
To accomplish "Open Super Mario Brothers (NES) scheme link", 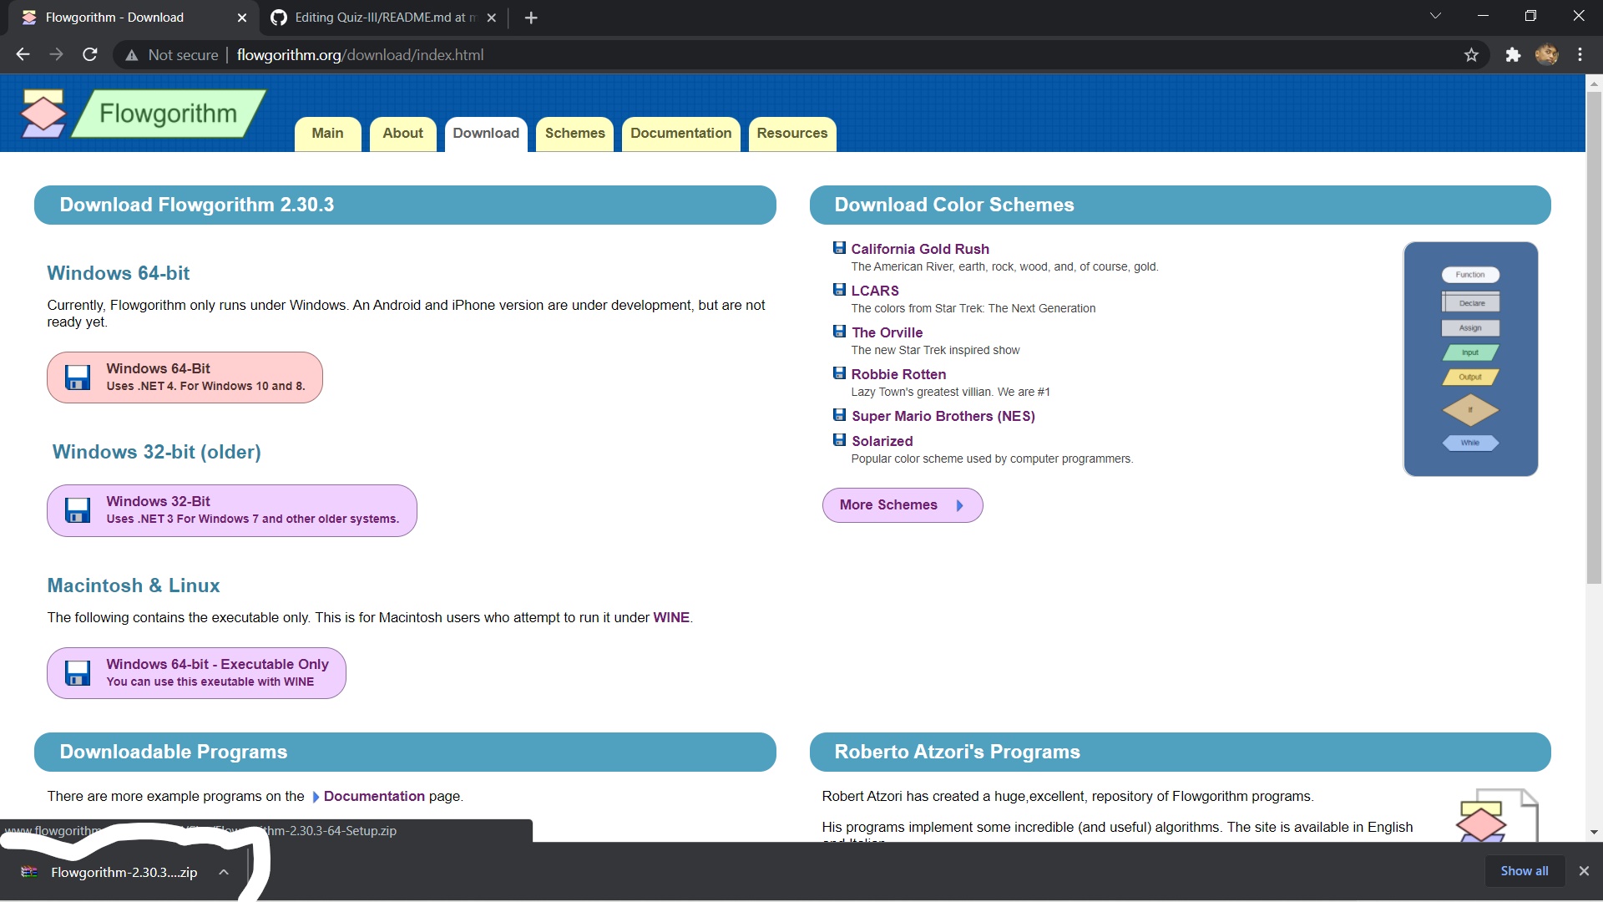I will (x=943, y=416).
